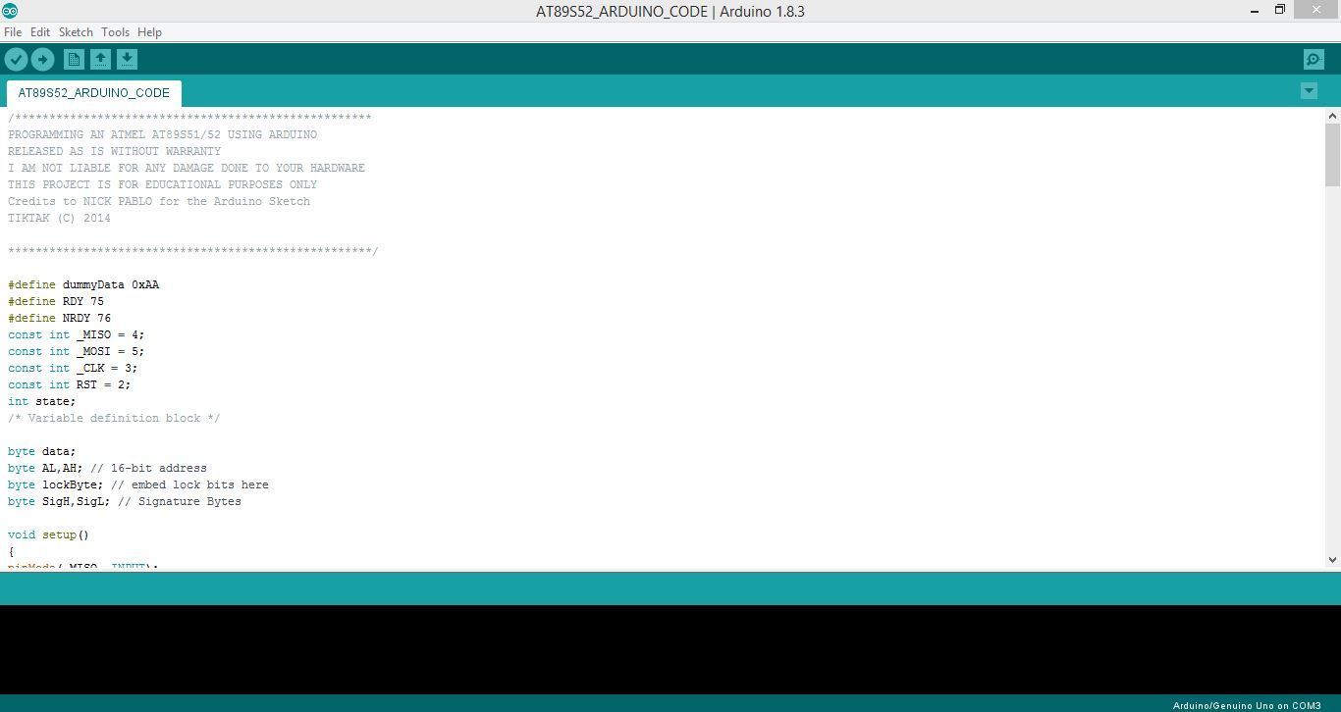Click the scrollbar down arrow
Viewport: 1341px width, 712px height.
[x=1332, y=559]
